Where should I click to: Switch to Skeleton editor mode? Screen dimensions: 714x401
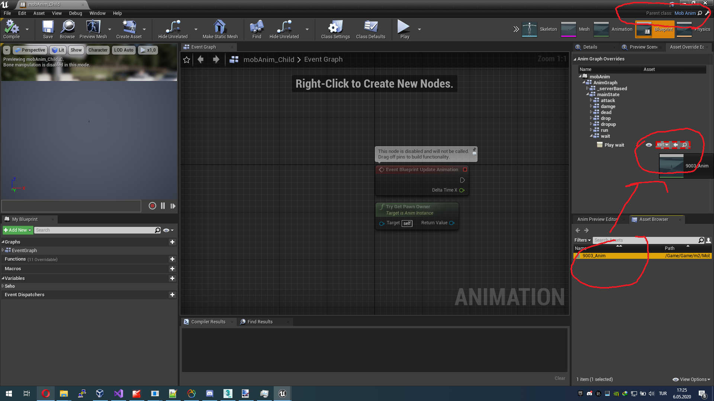pyautogui.click(x=540, y=29)
